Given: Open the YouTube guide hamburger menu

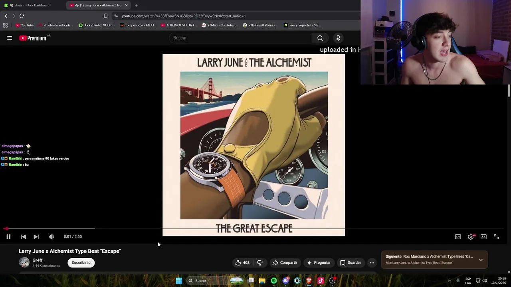Looking at the screenshot, I should tap(10, 38).
